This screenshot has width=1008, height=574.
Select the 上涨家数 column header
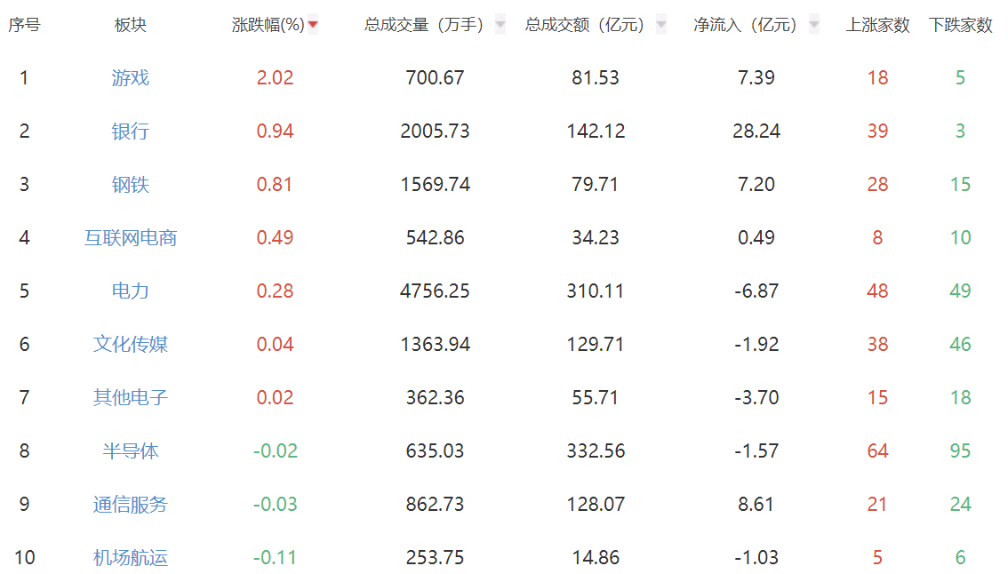coord(878,26)
